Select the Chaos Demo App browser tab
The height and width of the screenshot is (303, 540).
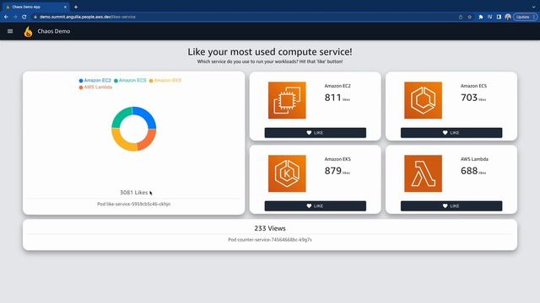click(35, 7)
